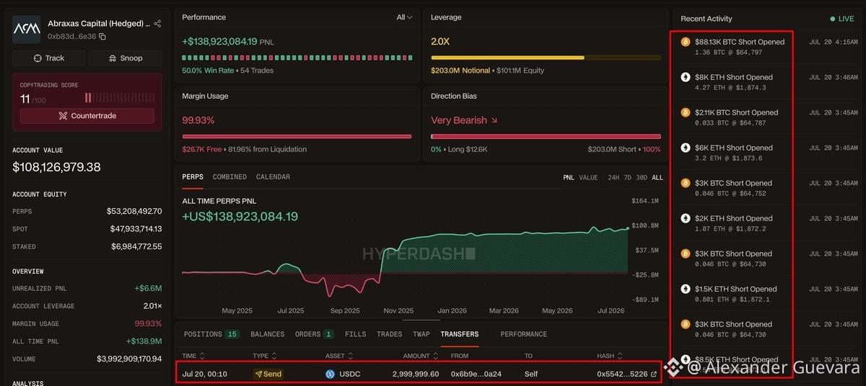Click the Bitcoin icon on $2.11K BTC Short row
866x386 pixels.
pos(686,112)
